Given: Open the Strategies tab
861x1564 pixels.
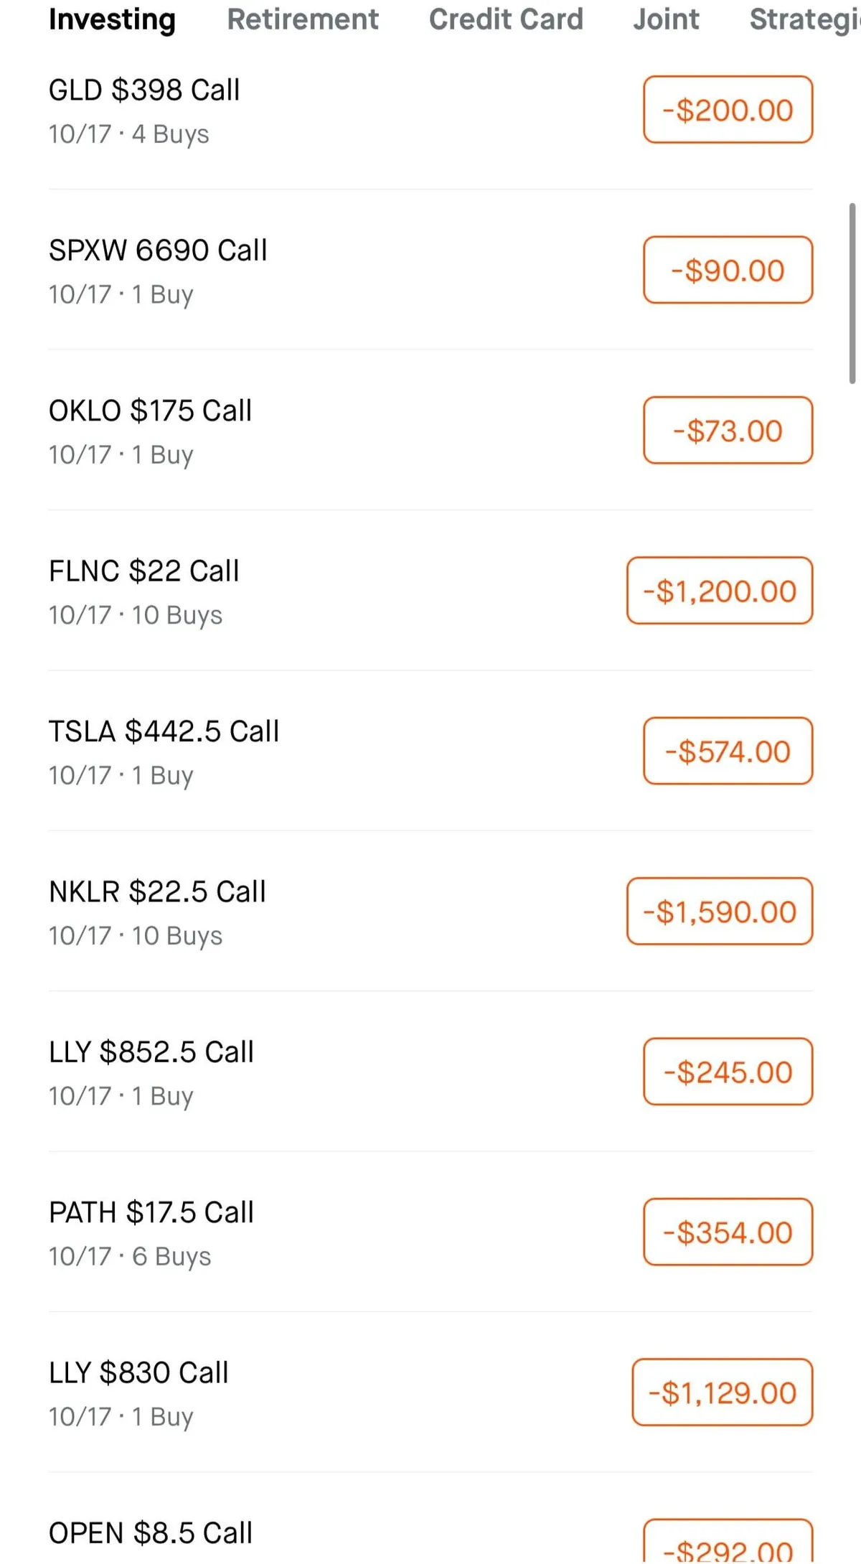Looking at the screenshot, I should click(x=804, y=19).
